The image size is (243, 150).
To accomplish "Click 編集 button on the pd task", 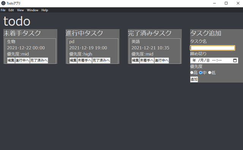I will [x=73, y=60].
